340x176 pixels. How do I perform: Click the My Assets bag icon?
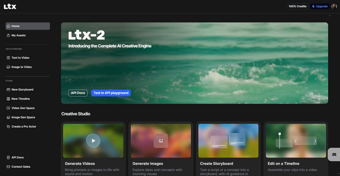(8, 35)
